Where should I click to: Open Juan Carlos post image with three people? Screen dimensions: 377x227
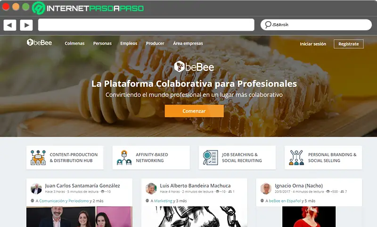pyautogui.click(x=79, y=217)
